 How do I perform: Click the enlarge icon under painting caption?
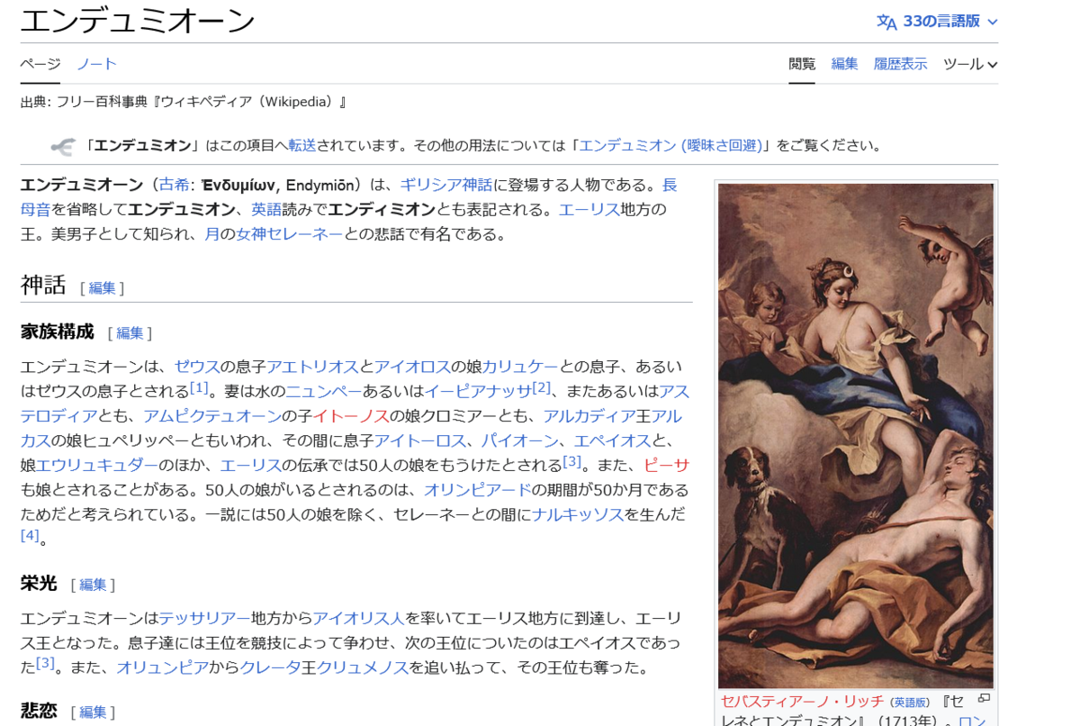(984, 698)
